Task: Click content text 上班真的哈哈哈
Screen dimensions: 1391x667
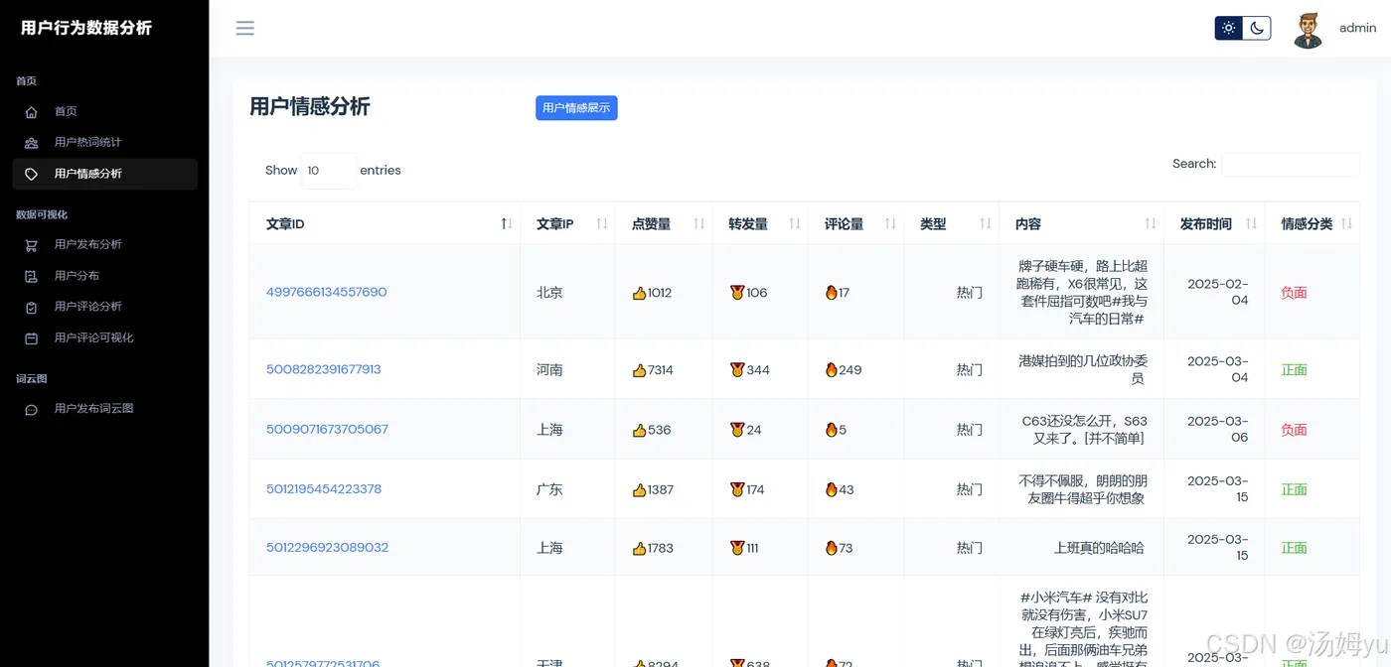Action: point(1099,548)
